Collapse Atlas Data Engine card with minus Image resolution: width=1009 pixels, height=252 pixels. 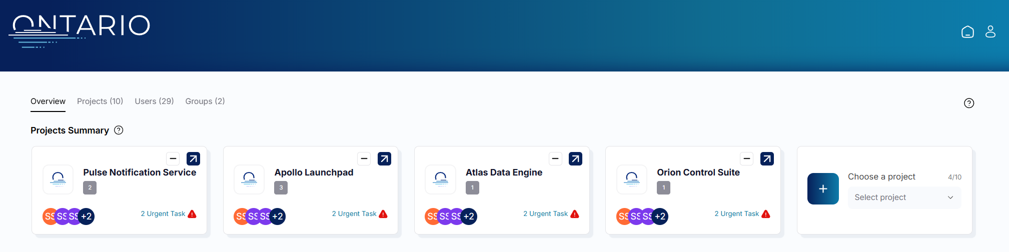pyautogui.click(x=555, y=159)
